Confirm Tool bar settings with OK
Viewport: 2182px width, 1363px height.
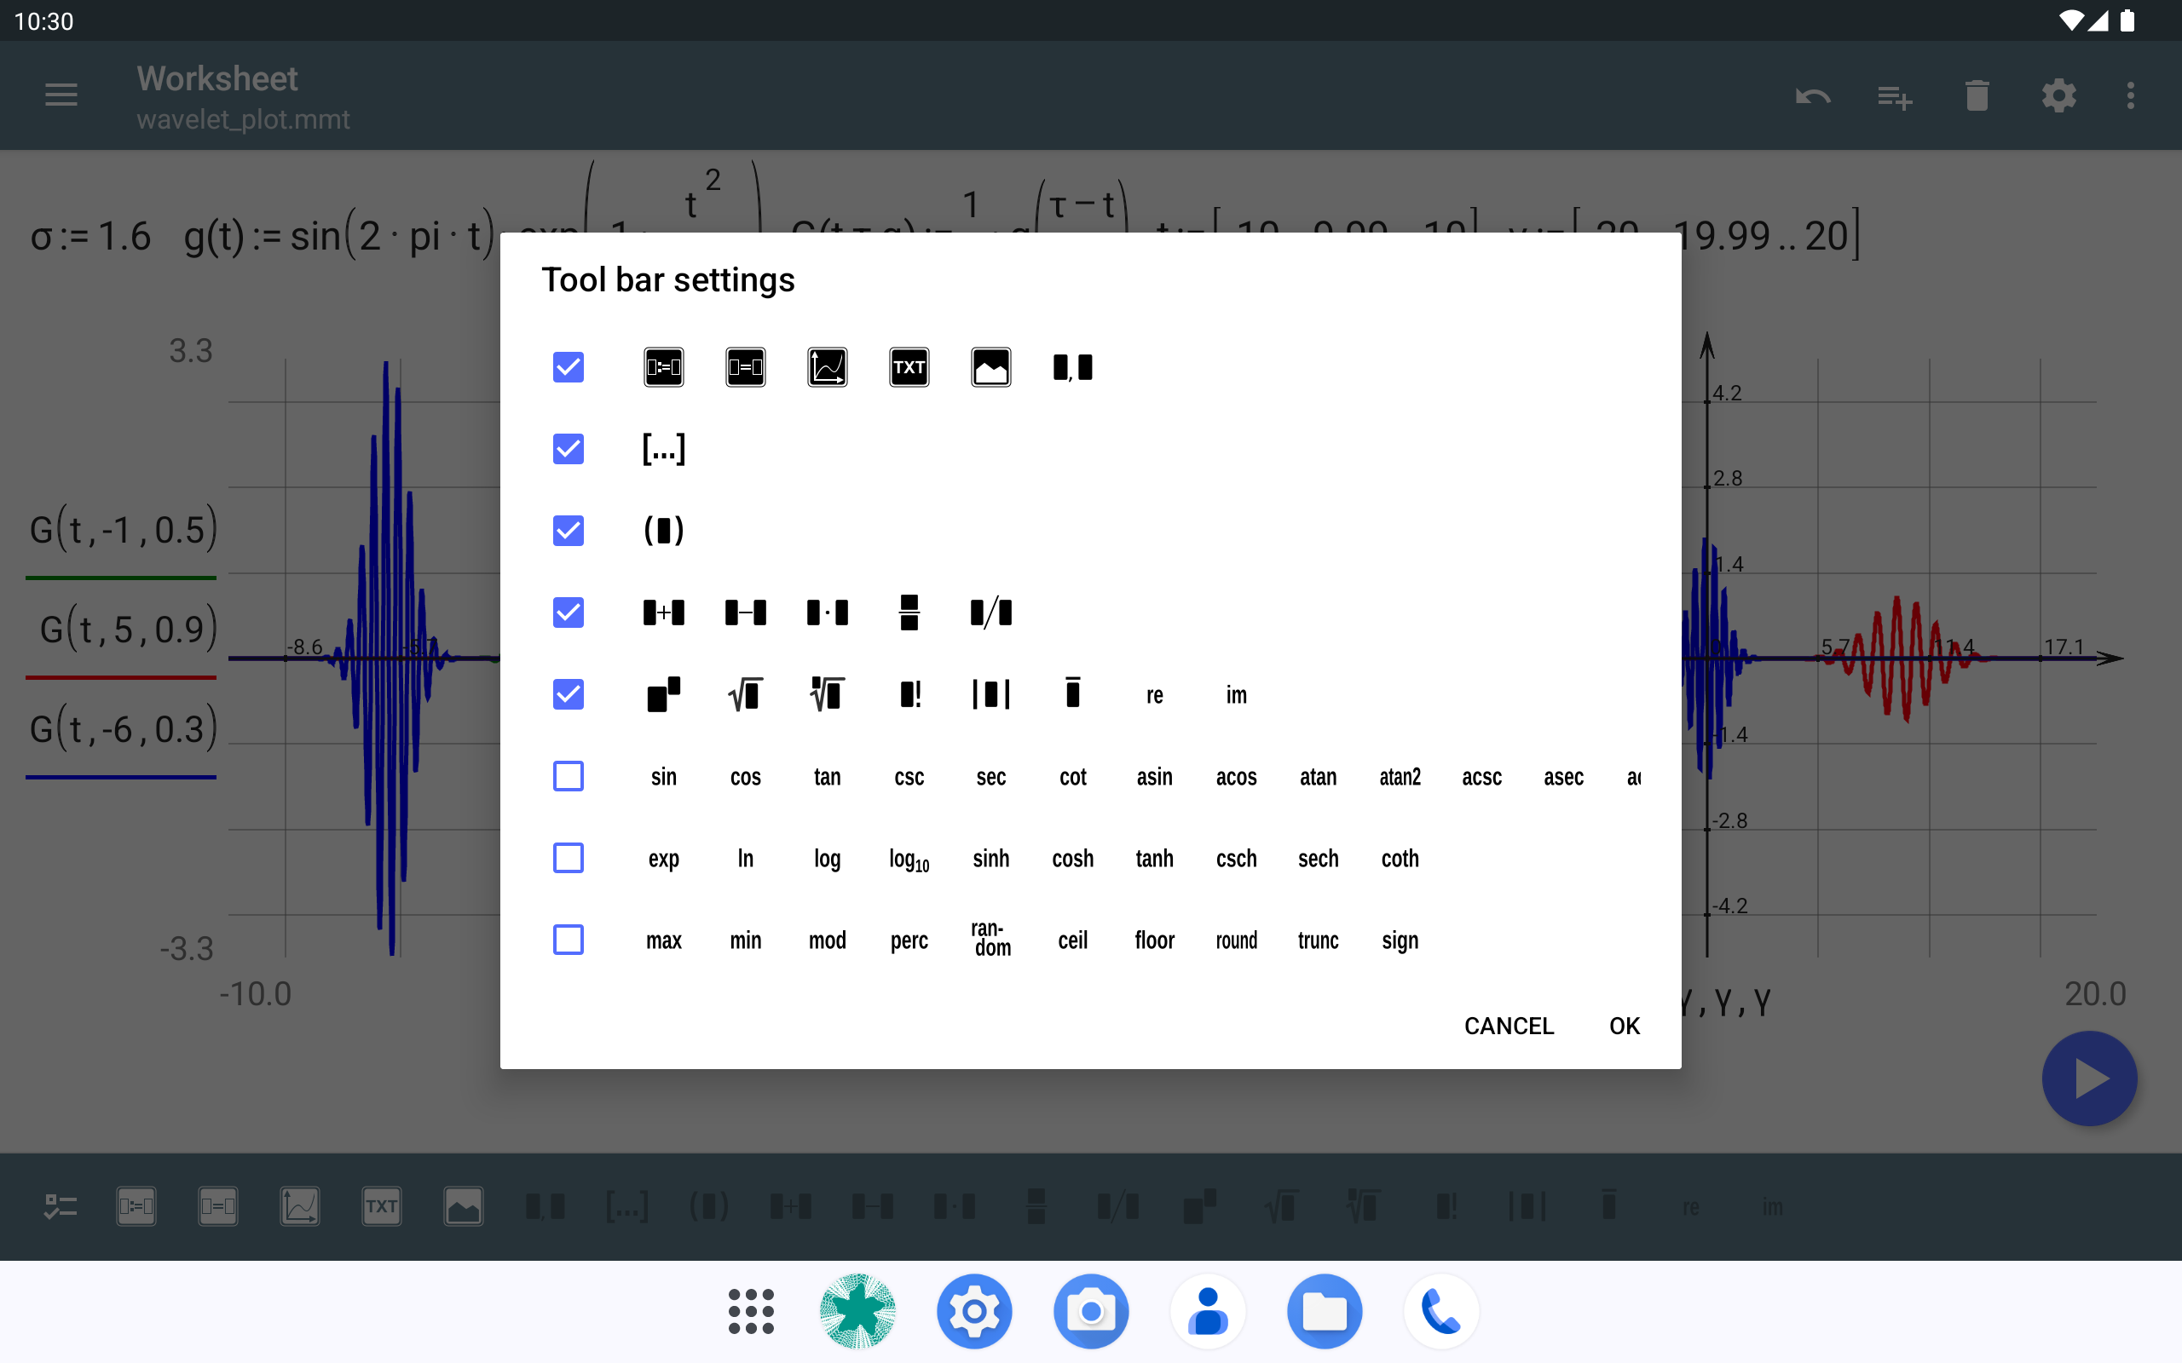1625,1026
